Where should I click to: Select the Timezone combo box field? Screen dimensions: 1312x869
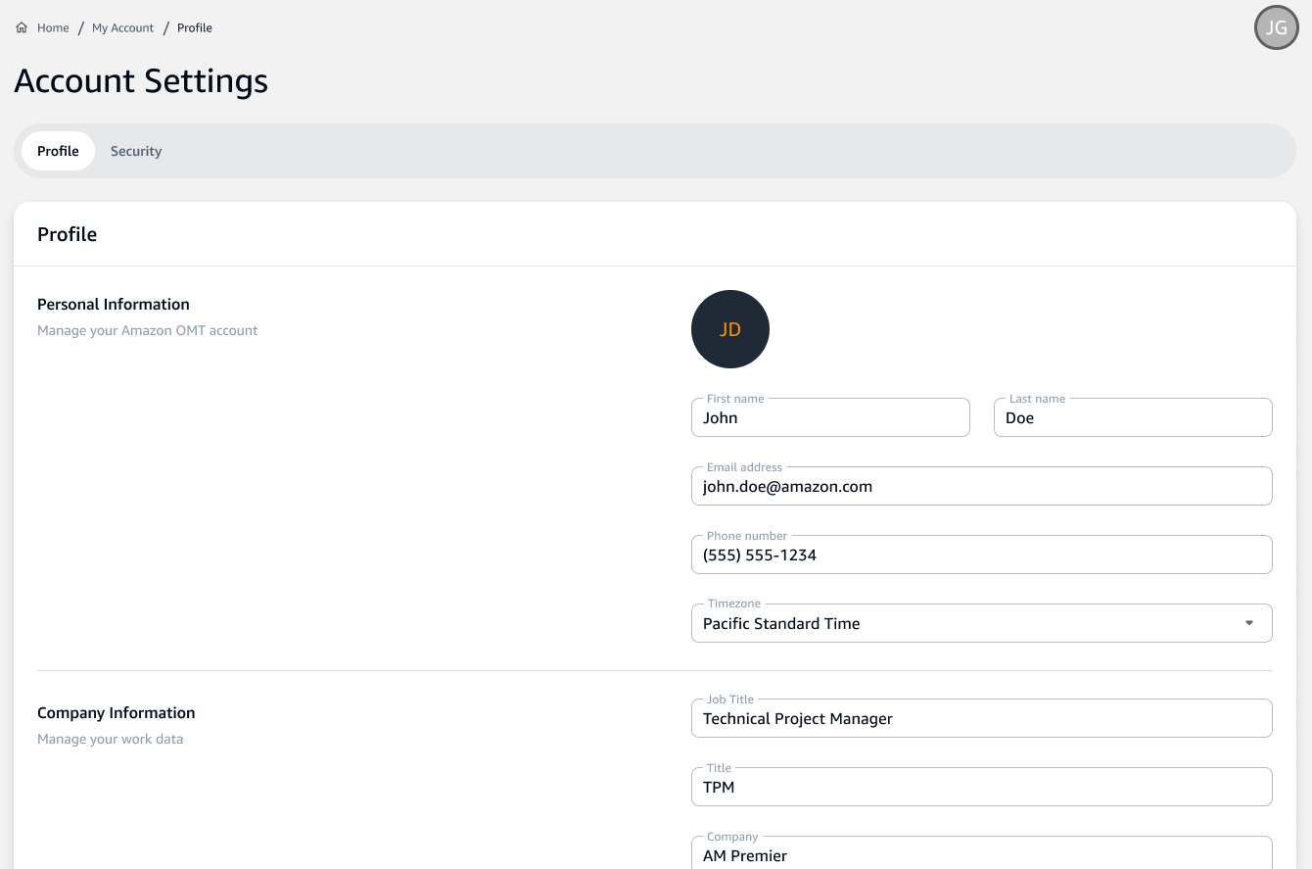point(981,622)
